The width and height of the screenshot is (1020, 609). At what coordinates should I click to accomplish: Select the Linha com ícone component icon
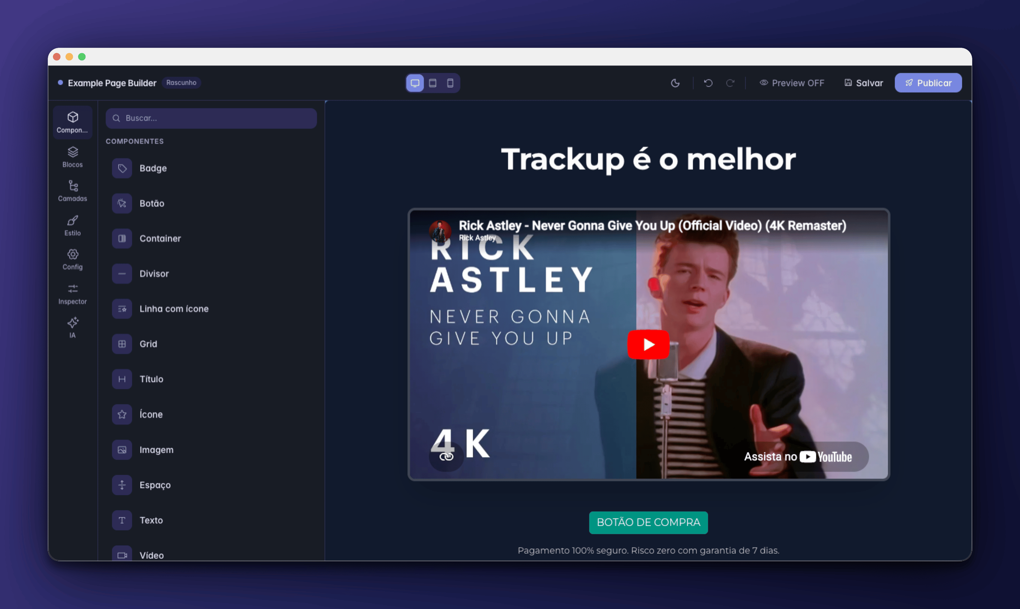point(122,309)
